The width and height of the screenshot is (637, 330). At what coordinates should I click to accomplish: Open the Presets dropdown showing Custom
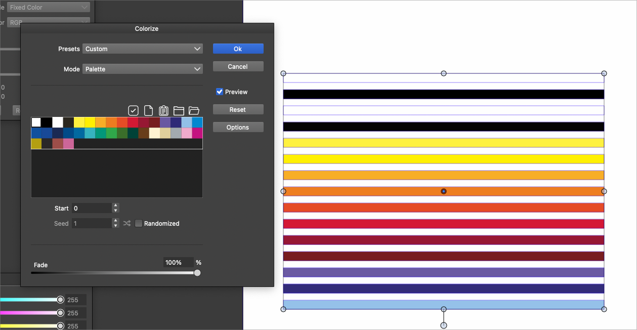point(143,49)
